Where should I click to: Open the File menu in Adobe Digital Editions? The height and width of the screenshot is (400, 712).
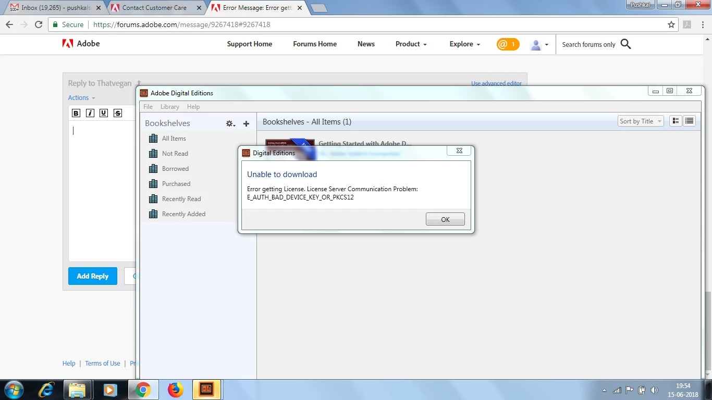point(148,107)
